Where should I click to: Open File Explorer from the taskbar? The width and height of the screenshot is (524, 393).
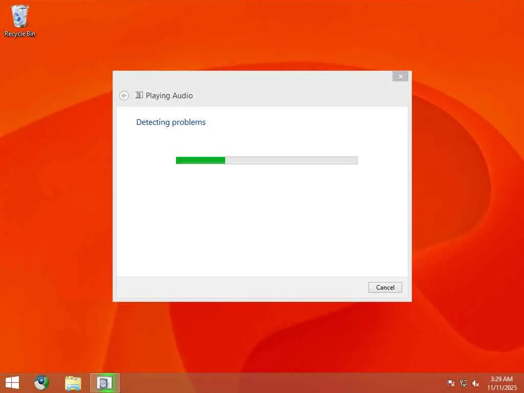pyautogui.click(x=73, y=383)
